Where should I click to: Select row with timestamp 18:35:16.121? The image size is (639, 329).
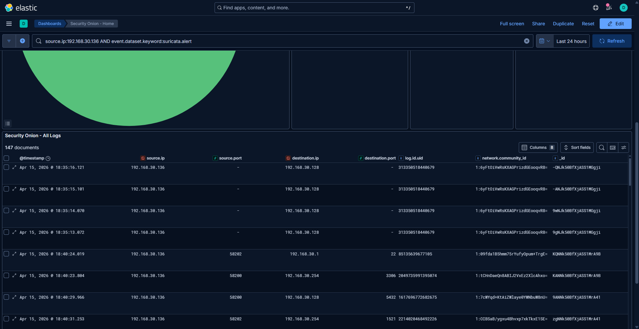(6, 167)
